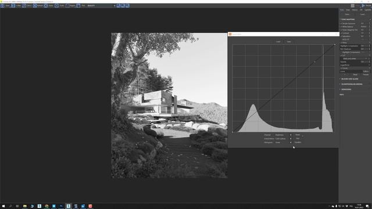372x209 pixels.
Task: Click the Presets button under Curves
Action: point(366,74)
